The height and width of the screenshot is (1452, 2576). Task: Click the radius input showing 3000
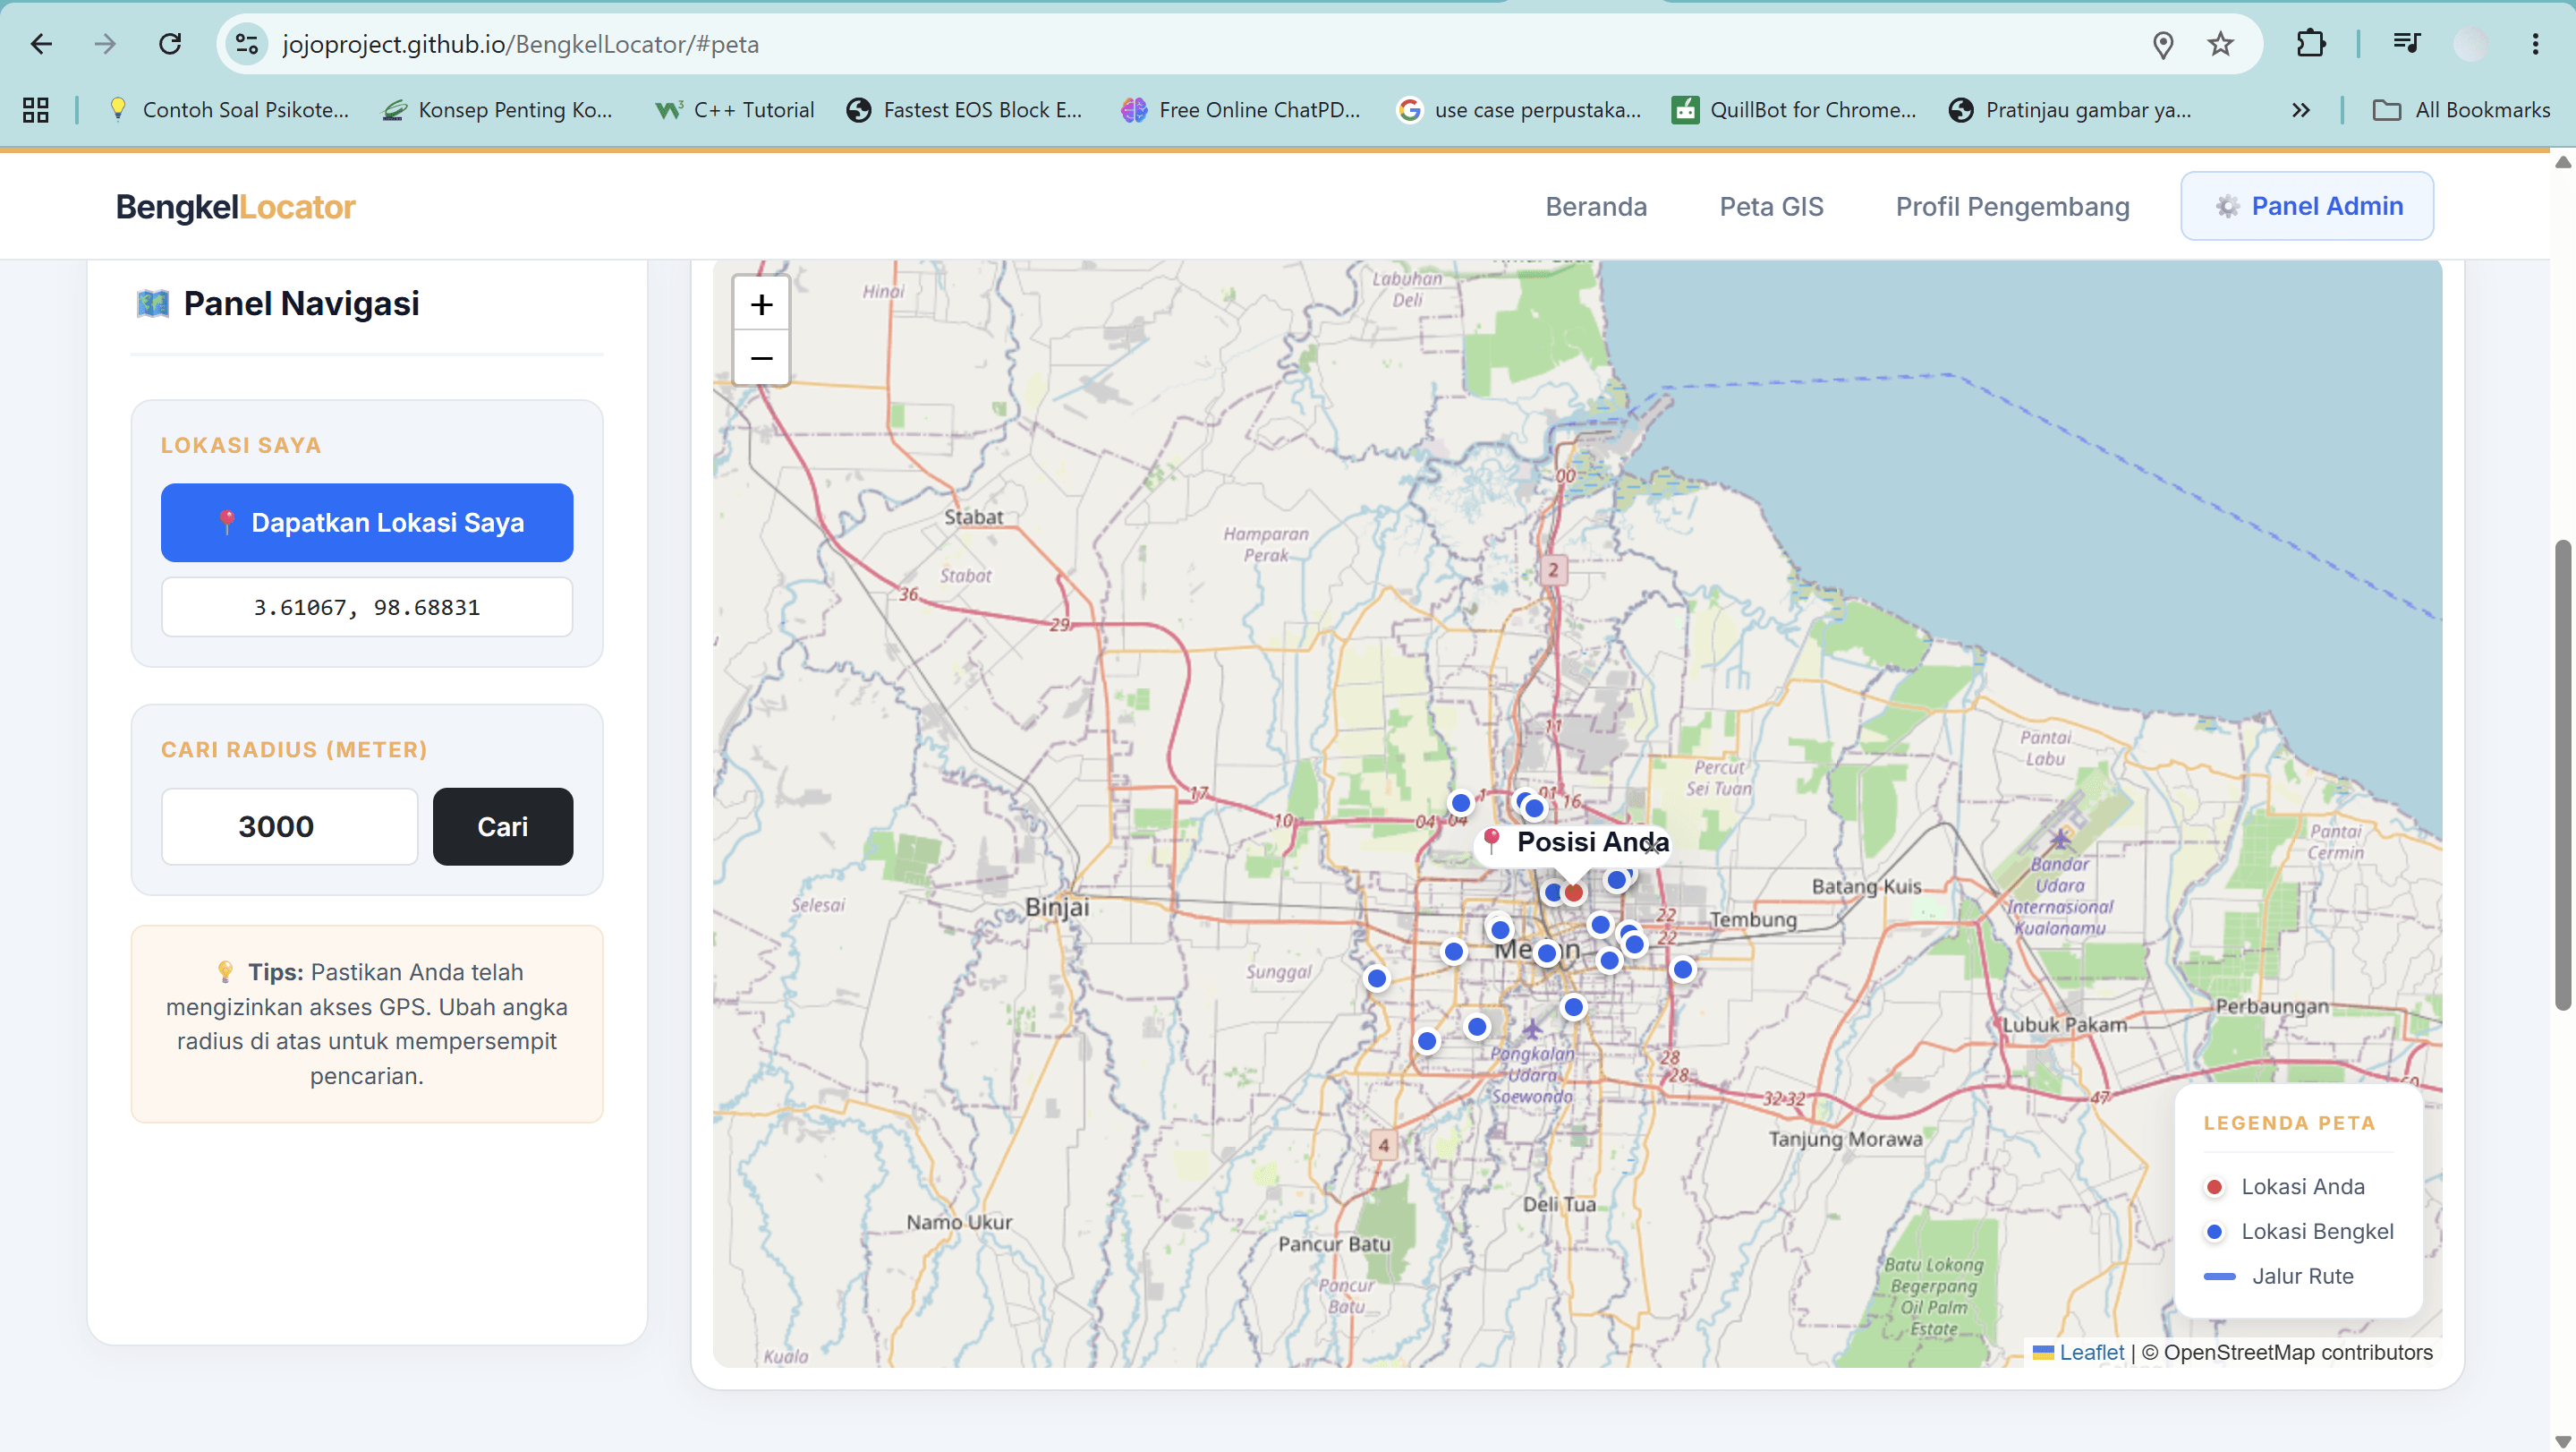[290, 826]
